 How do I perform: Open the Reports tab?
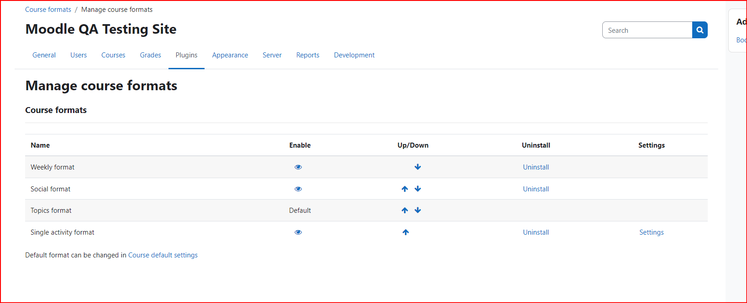308,55
